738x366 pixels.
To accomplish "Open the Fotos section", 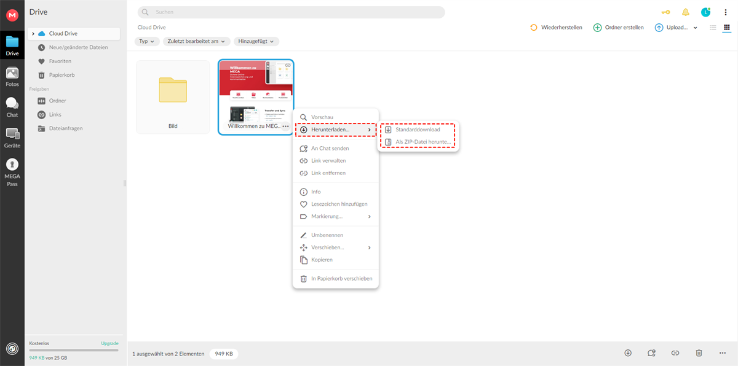I will point(12,76).
